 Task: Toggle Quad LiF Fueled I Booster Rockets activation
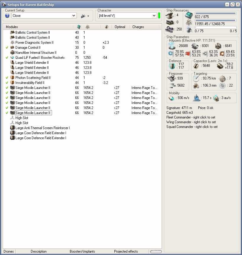[7, 58]
